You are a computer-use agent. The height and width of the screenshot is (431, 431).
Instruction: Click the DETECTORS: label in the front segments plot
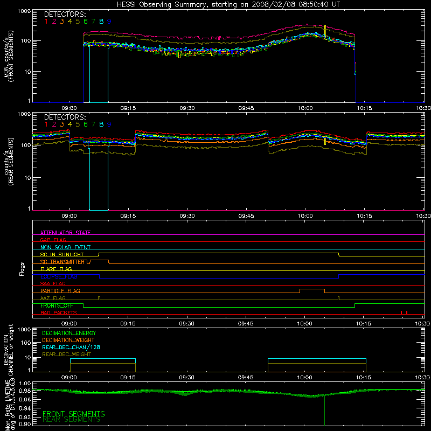65,14
